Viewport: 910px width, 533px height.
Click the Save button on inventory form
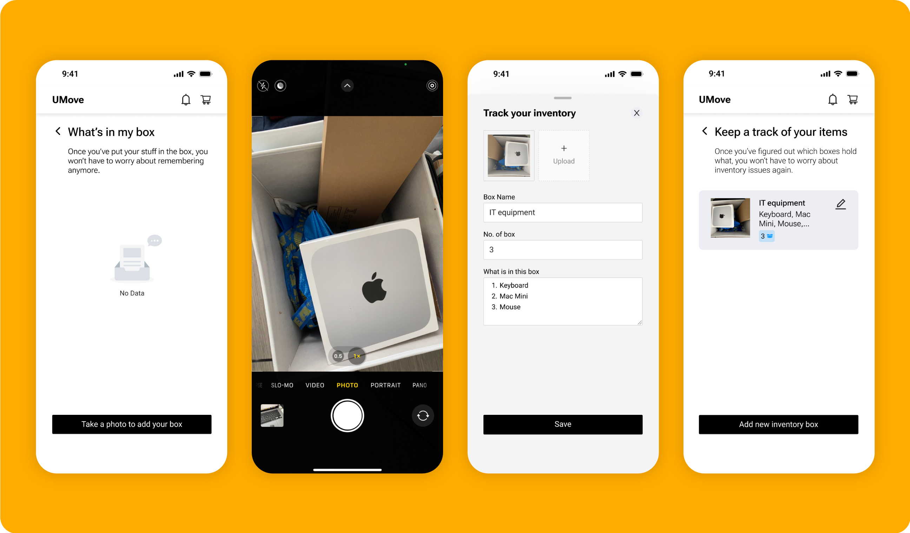(562, 424)
